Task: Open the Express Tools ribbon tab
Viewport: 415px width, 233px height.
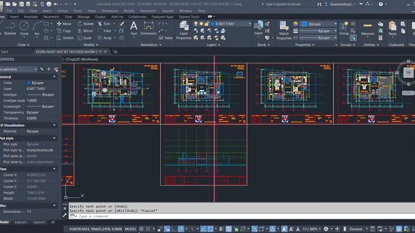Action: 189,17
